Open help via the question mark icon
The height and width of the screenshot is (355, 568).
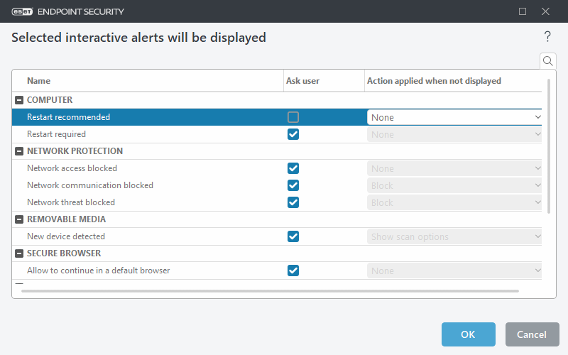[x=547, y=37]
